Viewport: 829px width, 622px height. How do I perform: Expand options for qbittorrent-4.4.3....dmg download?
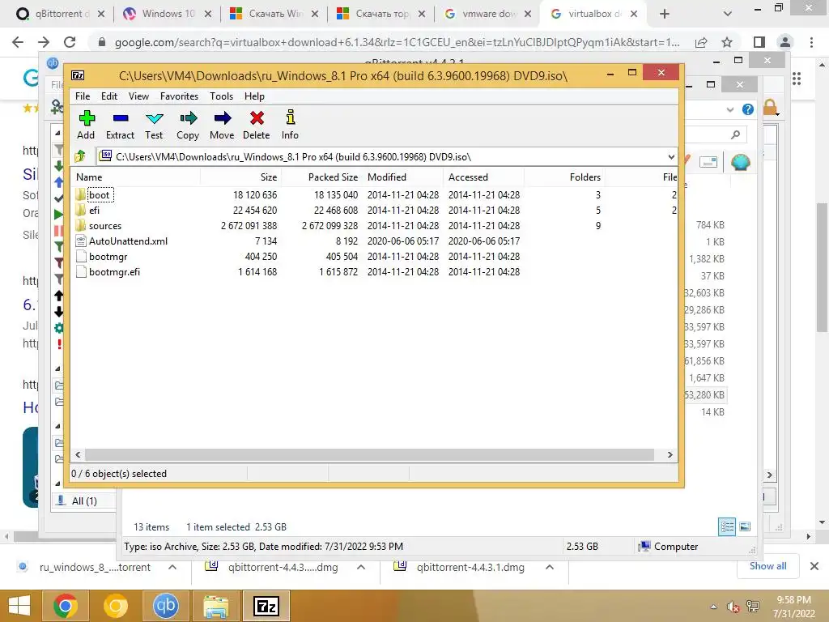pyautogui.click(x=361, y=567)
